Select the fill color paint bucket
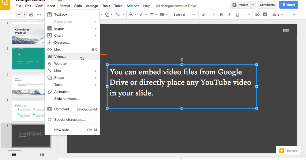 pyautogui.click(x=131, y=14)
